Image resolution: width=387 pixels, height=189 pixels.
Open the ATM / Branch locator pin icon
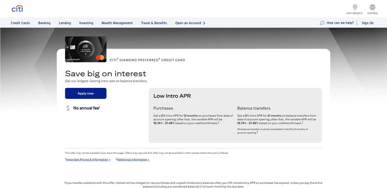pos(355,7)
